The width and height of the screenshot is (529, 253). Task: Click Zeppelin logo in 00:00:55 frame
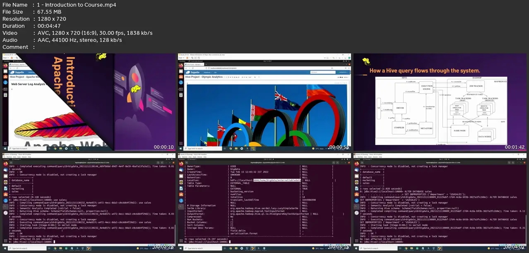(193, 72)
